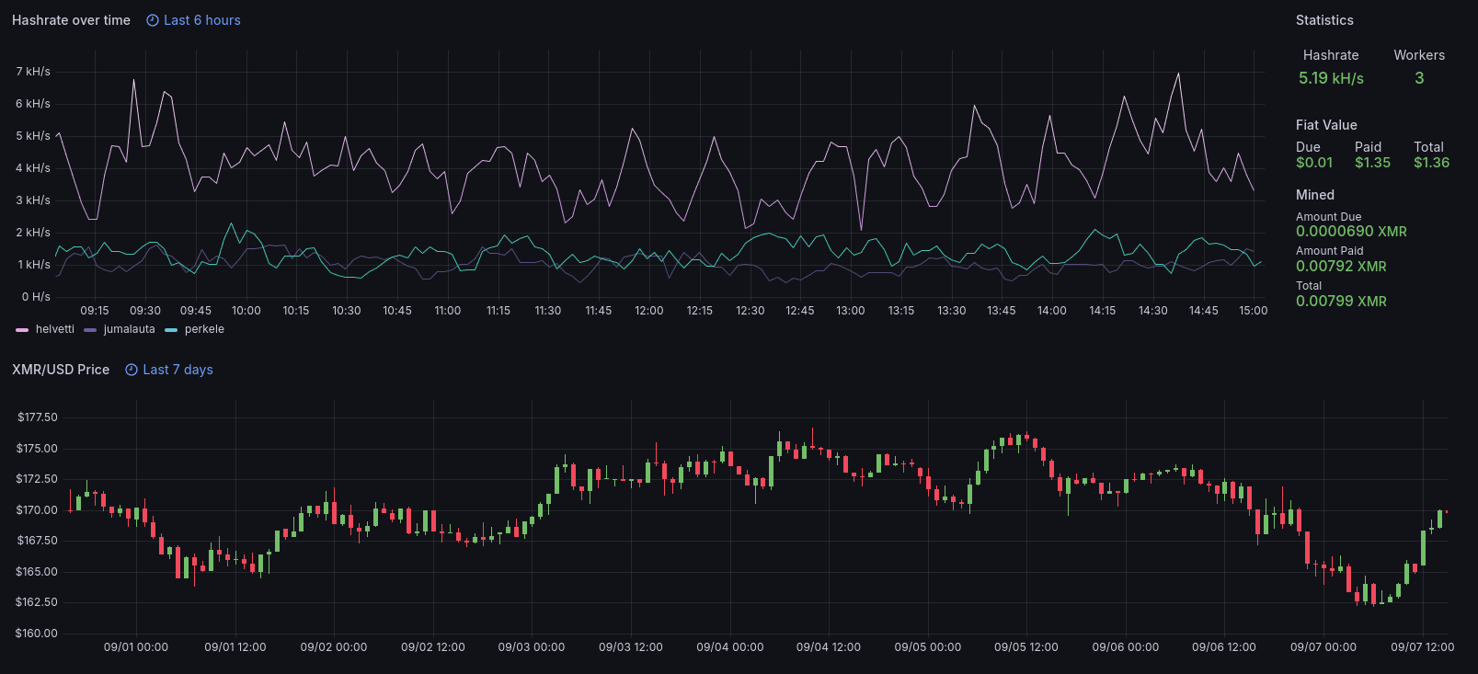Click the $1.36 Total fiat value

[1431, 163]
